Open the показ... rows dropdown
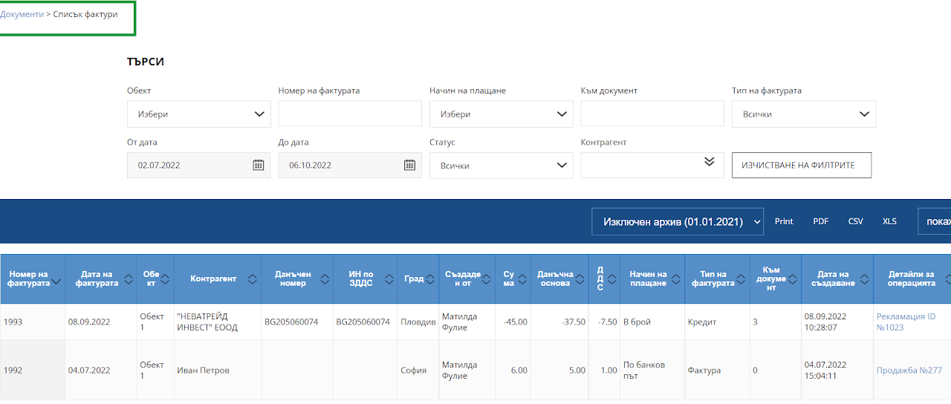Viewport: 951px width, 404px height. 935,221
